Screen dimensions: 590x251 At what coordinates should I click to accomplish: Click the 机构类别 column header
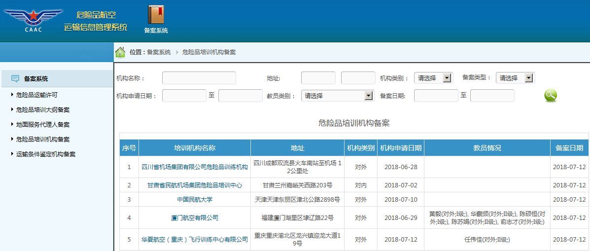361,148
